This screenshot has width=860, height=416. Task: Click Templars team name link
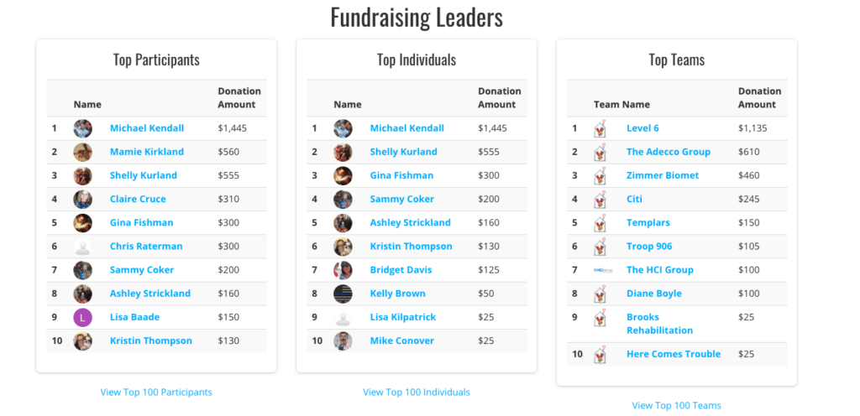(x=648, y=223)
